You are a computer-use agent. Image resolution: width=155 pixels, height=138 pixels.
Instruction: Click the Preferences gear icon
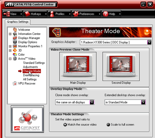(76, 14)
